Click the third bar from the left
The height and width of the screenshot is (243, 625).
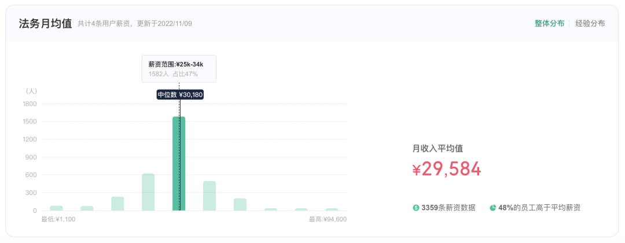point(117,204)
